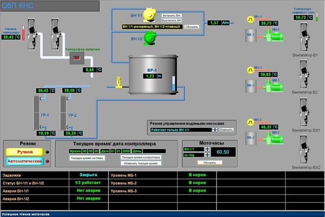Click the МБ-2 oil tank icon
This screenshot has width=325, height=217.
click(x=250, y=138)
